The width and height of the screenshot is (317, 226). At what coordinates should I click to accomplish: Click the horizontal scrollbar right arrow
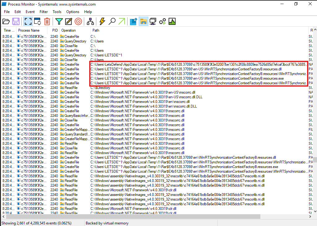tap(310, 216)
